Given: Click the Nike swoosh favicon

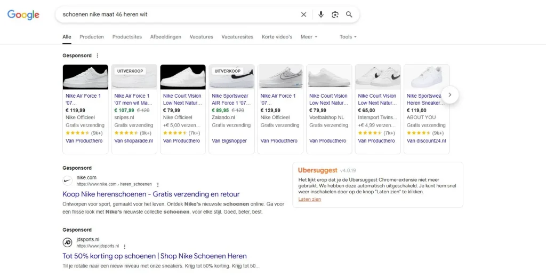Looking at the screenshot, I should tap(67, 180).
